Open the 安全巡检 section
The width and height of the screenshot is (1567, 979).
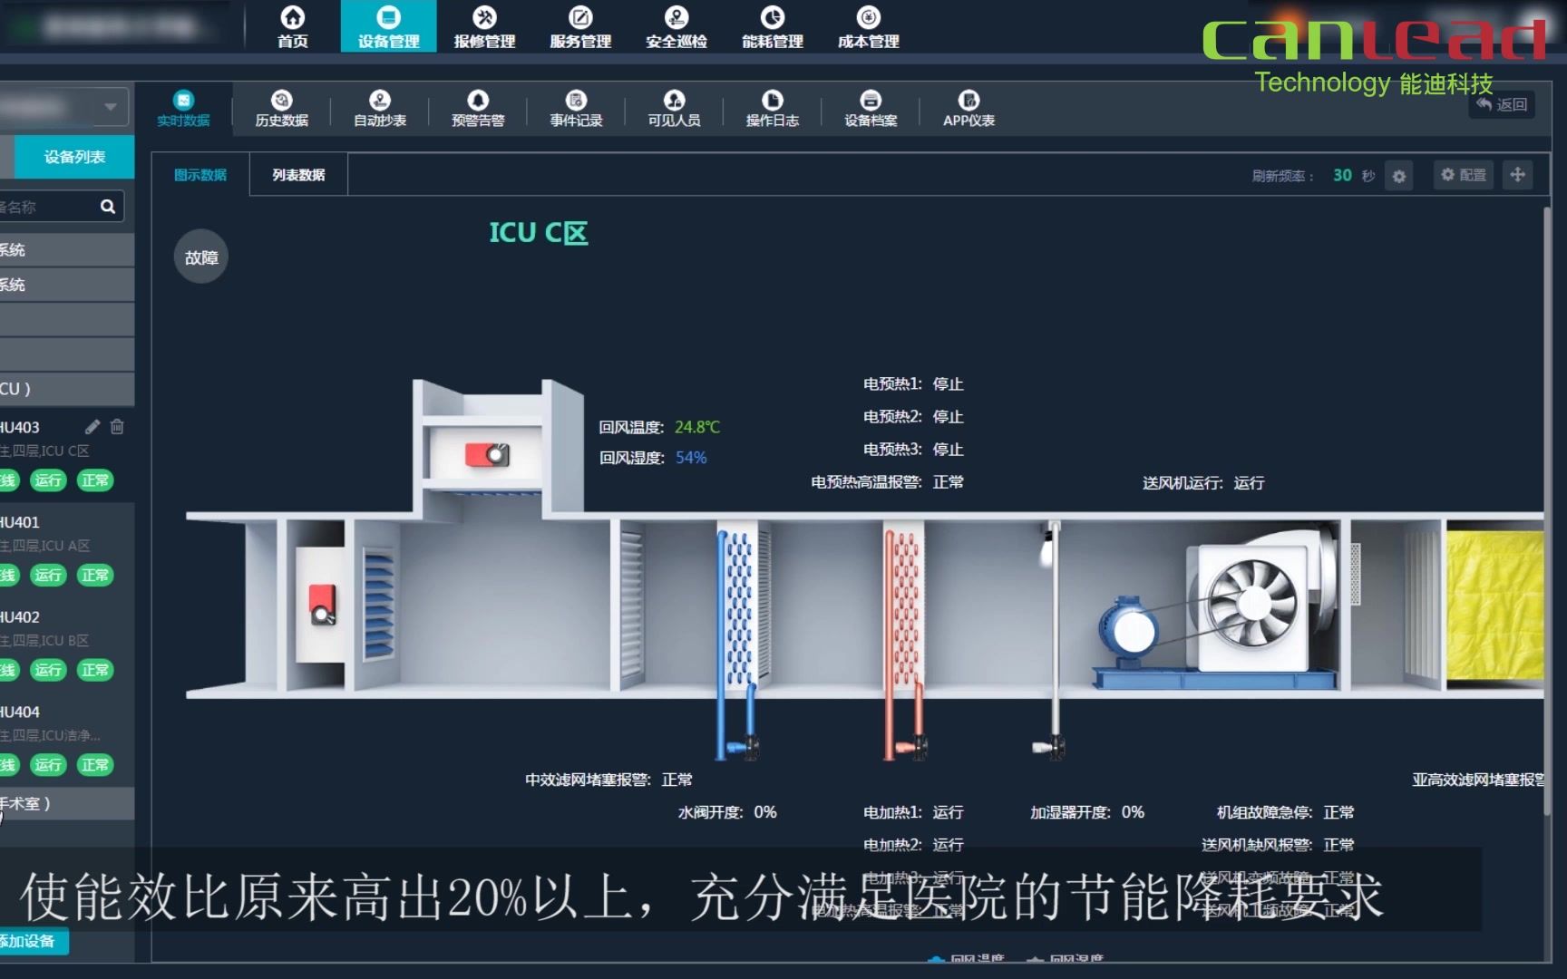point(676,27)
